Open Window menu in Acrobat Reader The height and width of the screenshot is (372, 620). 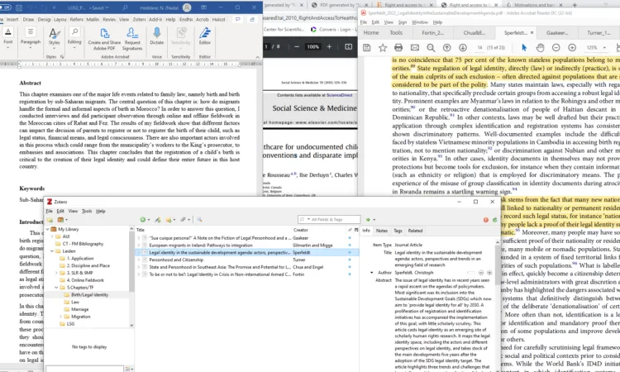pyautogui.click(x=419, y=22)
